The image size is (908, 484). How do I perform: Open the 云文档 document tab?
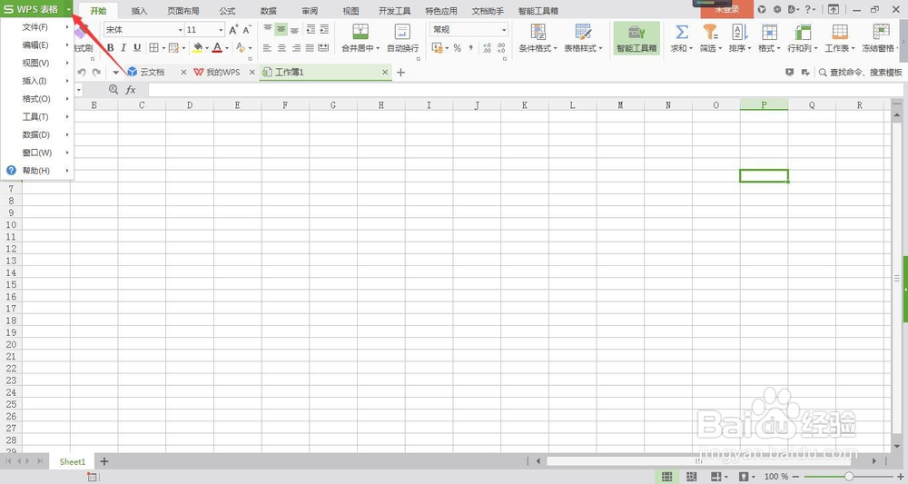point(153,73)
